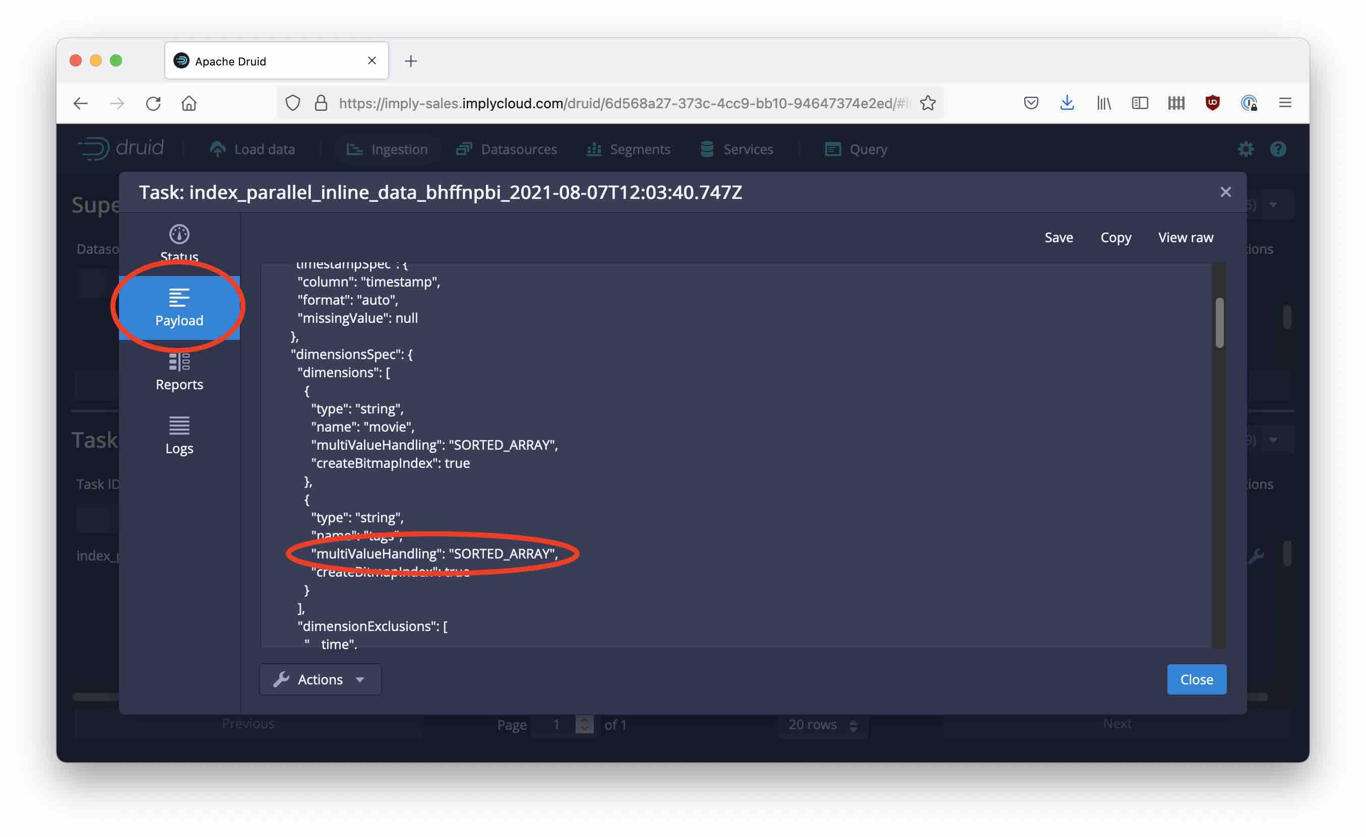Expand the Actions dropdown menu
Viewport: 1366px width, 837px height.
pyautogui.click(x=320, y=679)
